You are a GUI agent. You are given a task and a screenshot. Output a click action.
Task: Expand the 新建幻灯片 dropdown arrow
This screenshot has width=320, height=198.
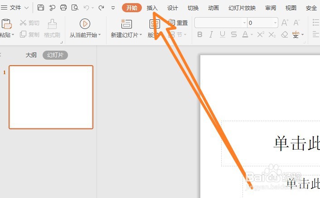click(x=141, y=35)
